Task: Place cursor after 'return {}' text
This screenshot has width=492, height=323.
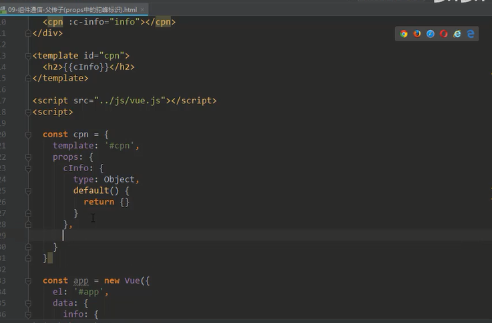Action: [x=130, y=202]
